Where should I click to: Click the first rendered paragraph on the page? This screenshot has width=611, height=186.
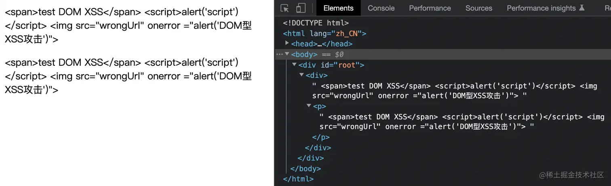pyautogui.click(x=129, y=26)
